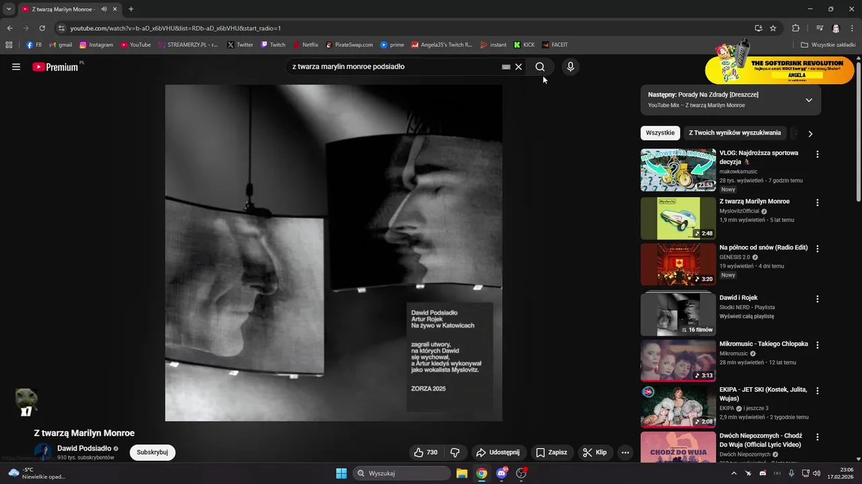Open the Chrome profile avatar
The image size is (862, 484).
pyautogui.click(x=836, y=28)
